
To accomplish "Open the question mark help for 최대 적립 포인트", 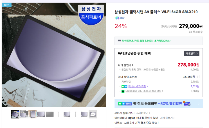I will tap(198, 77).
